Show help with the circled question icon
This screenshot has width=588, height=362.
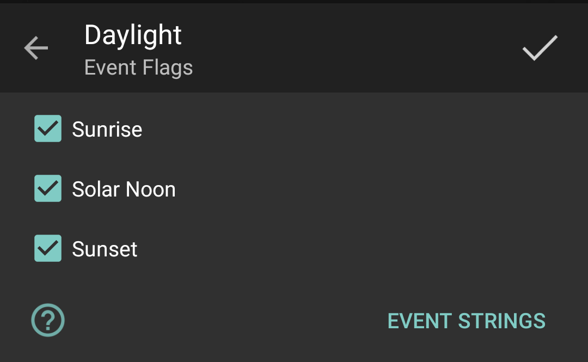point(48,320)
